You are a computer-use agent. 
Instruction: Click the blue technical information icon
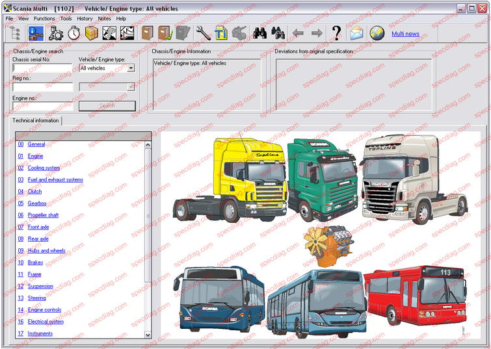click(36, 32)
